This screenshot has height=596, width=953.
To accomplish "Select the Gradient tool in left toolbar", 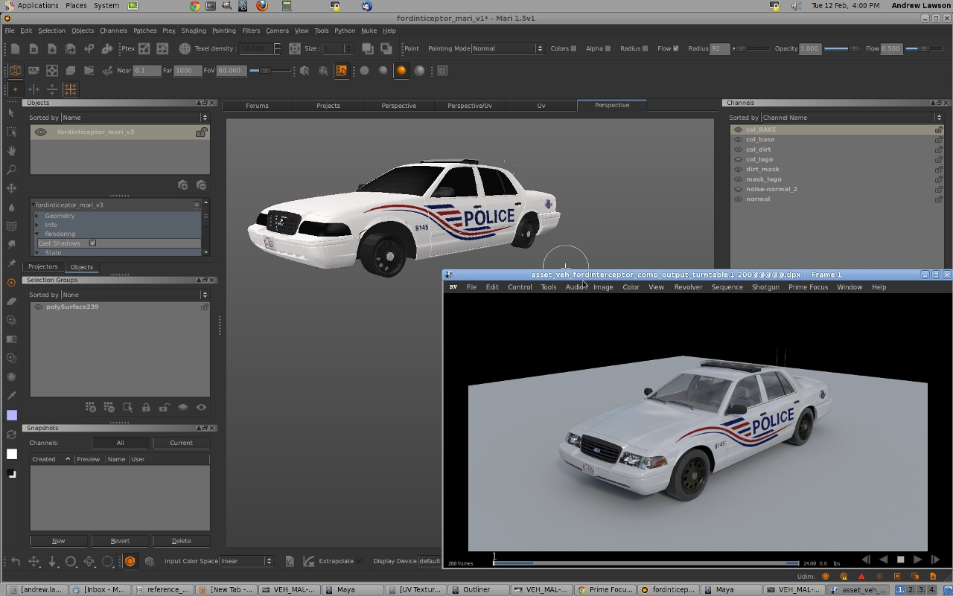I will tap(11, 339).
